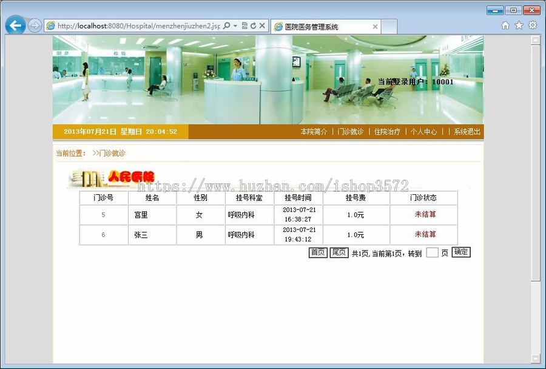Click the page scrollbar down arrow

pos(536,358)
